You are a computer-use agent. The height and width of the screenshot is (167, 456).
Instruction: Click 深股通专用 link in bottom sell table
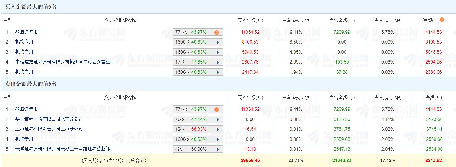26,109
